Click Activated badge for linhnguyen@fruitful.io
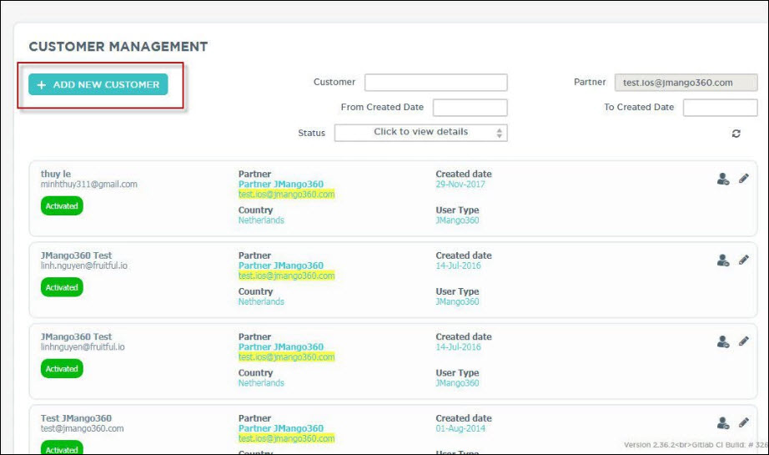The height and width of the screenshot is (455, 769). click(62, 369)
